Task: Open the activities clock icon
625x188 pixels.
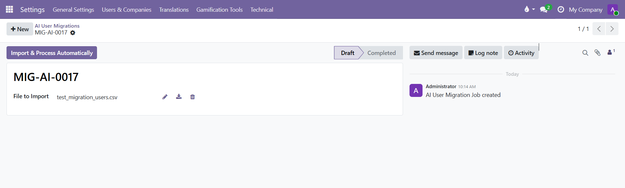Action: 561,9
